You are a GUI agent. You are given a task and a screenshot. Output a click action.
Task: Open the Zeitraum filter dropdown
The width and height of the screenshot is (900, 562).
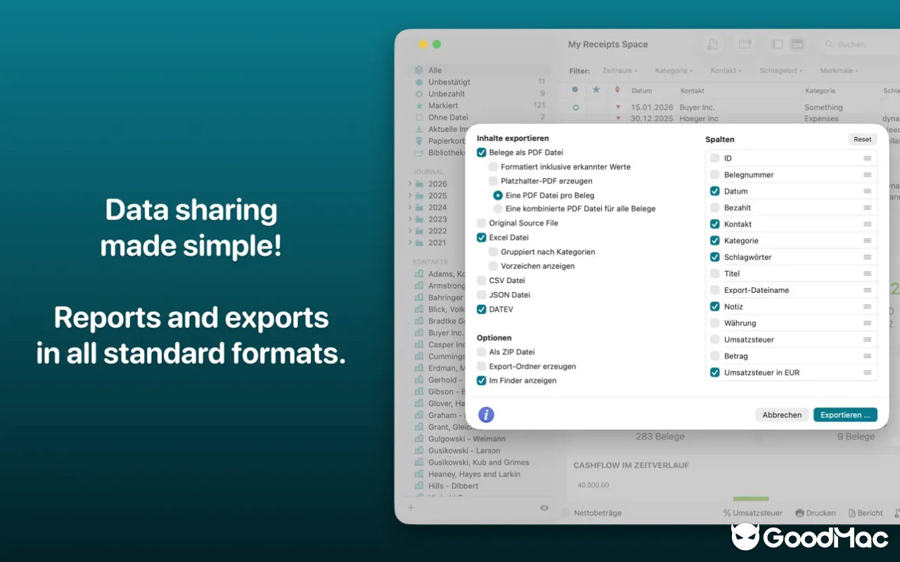coord(619,71)
